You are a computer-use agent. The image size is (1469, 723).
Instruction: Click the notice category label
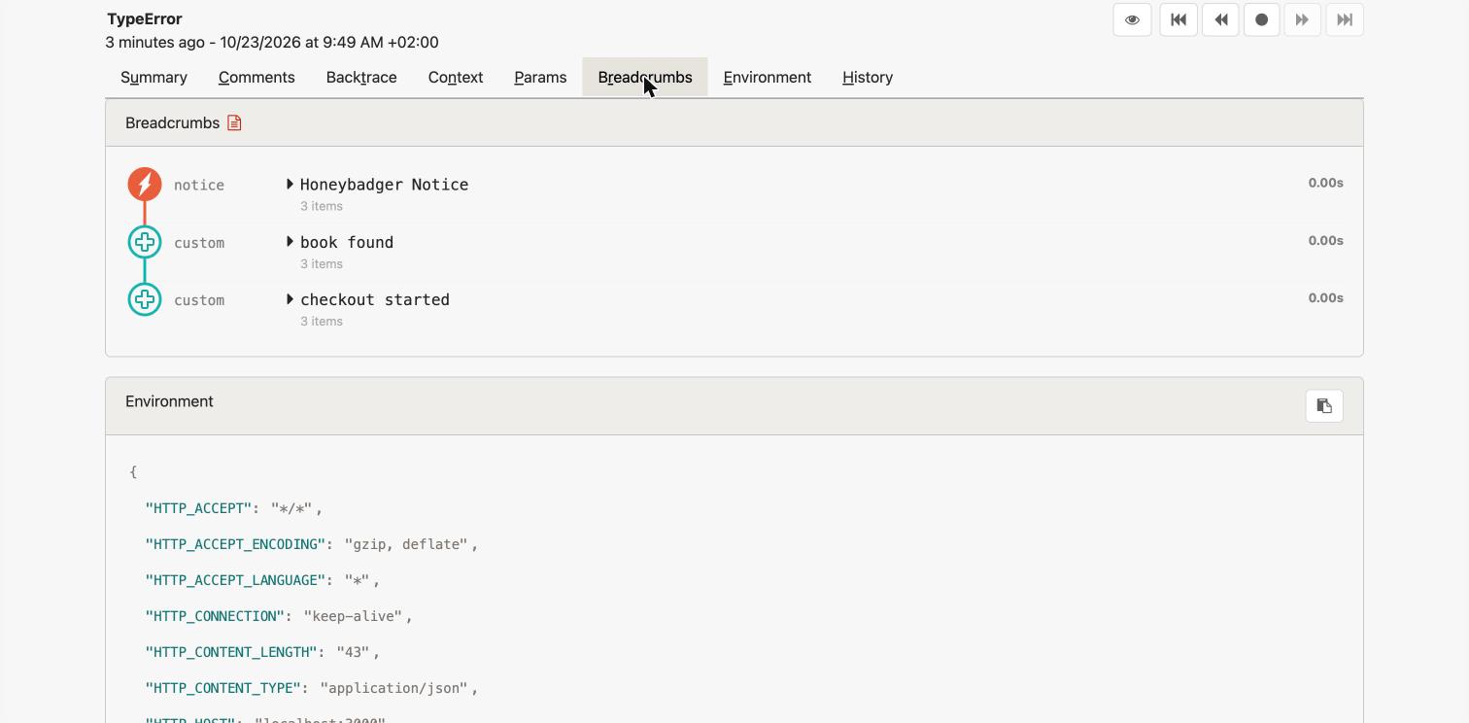click(x=199, y=185)
